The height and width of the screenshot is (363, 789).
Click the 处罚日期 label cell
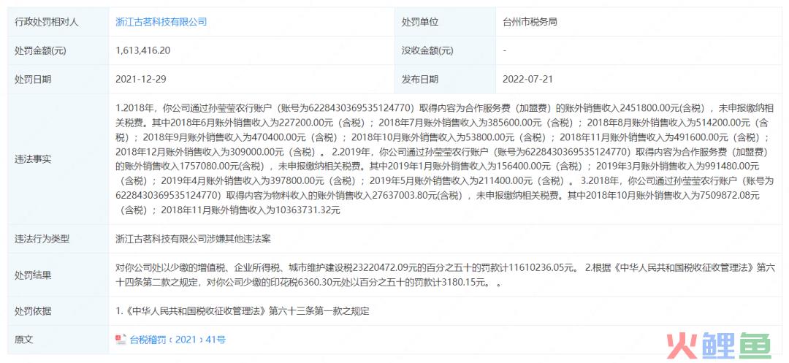(58, 80)
